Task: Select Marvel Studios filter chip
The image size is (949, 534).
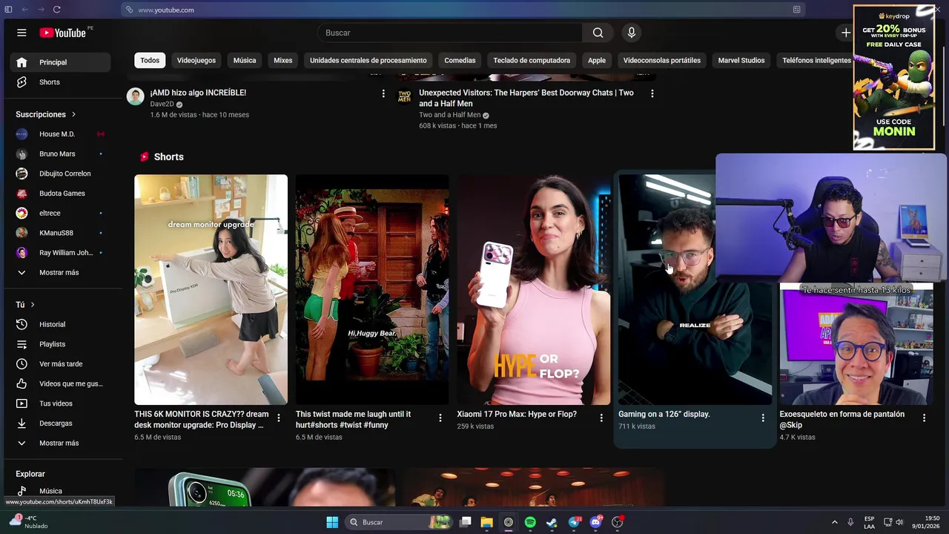Action: click(x=741, y=60)
